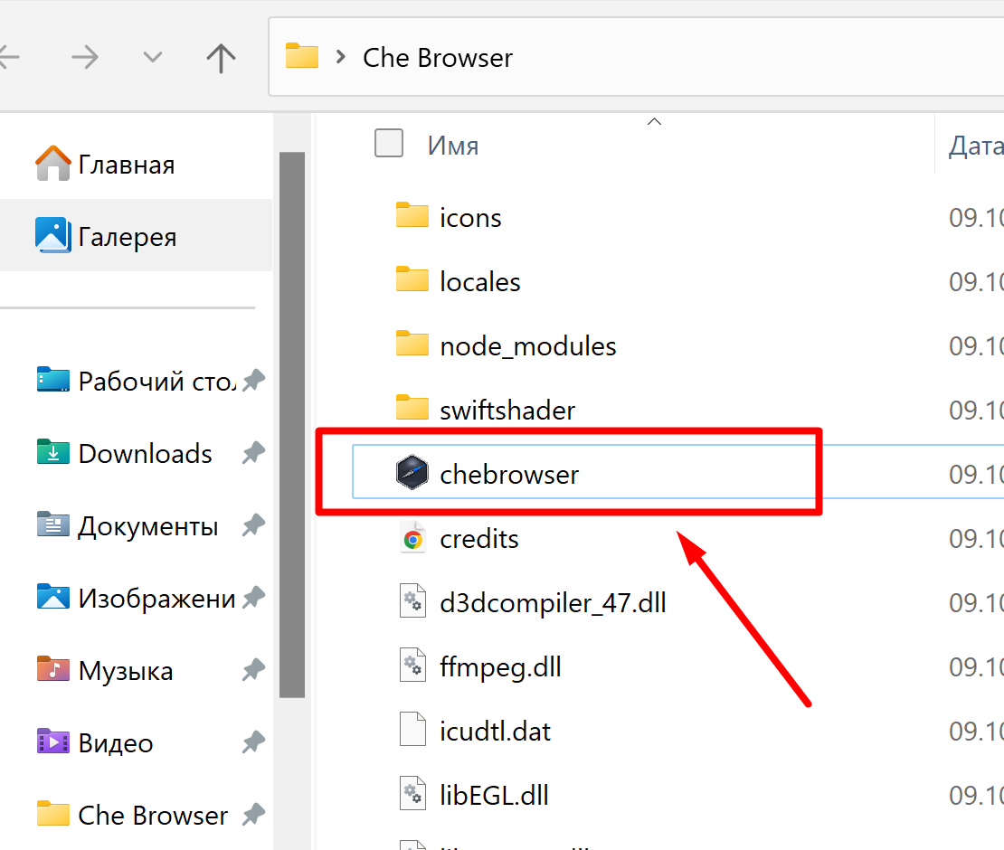Viewport: 1004px width, 850px height.
Task: Click the Музыка note icon
Action: (53, 668)
